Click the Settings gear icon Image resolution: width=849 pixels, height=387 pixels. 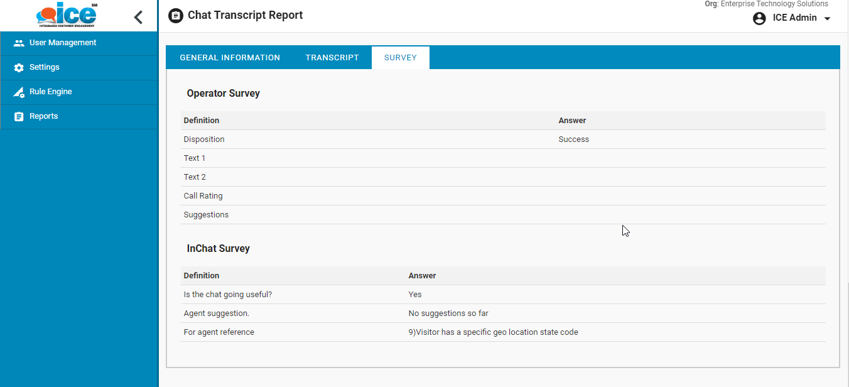[x=19, y=68]
